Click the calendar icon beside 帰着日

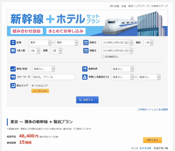(86, 51)
